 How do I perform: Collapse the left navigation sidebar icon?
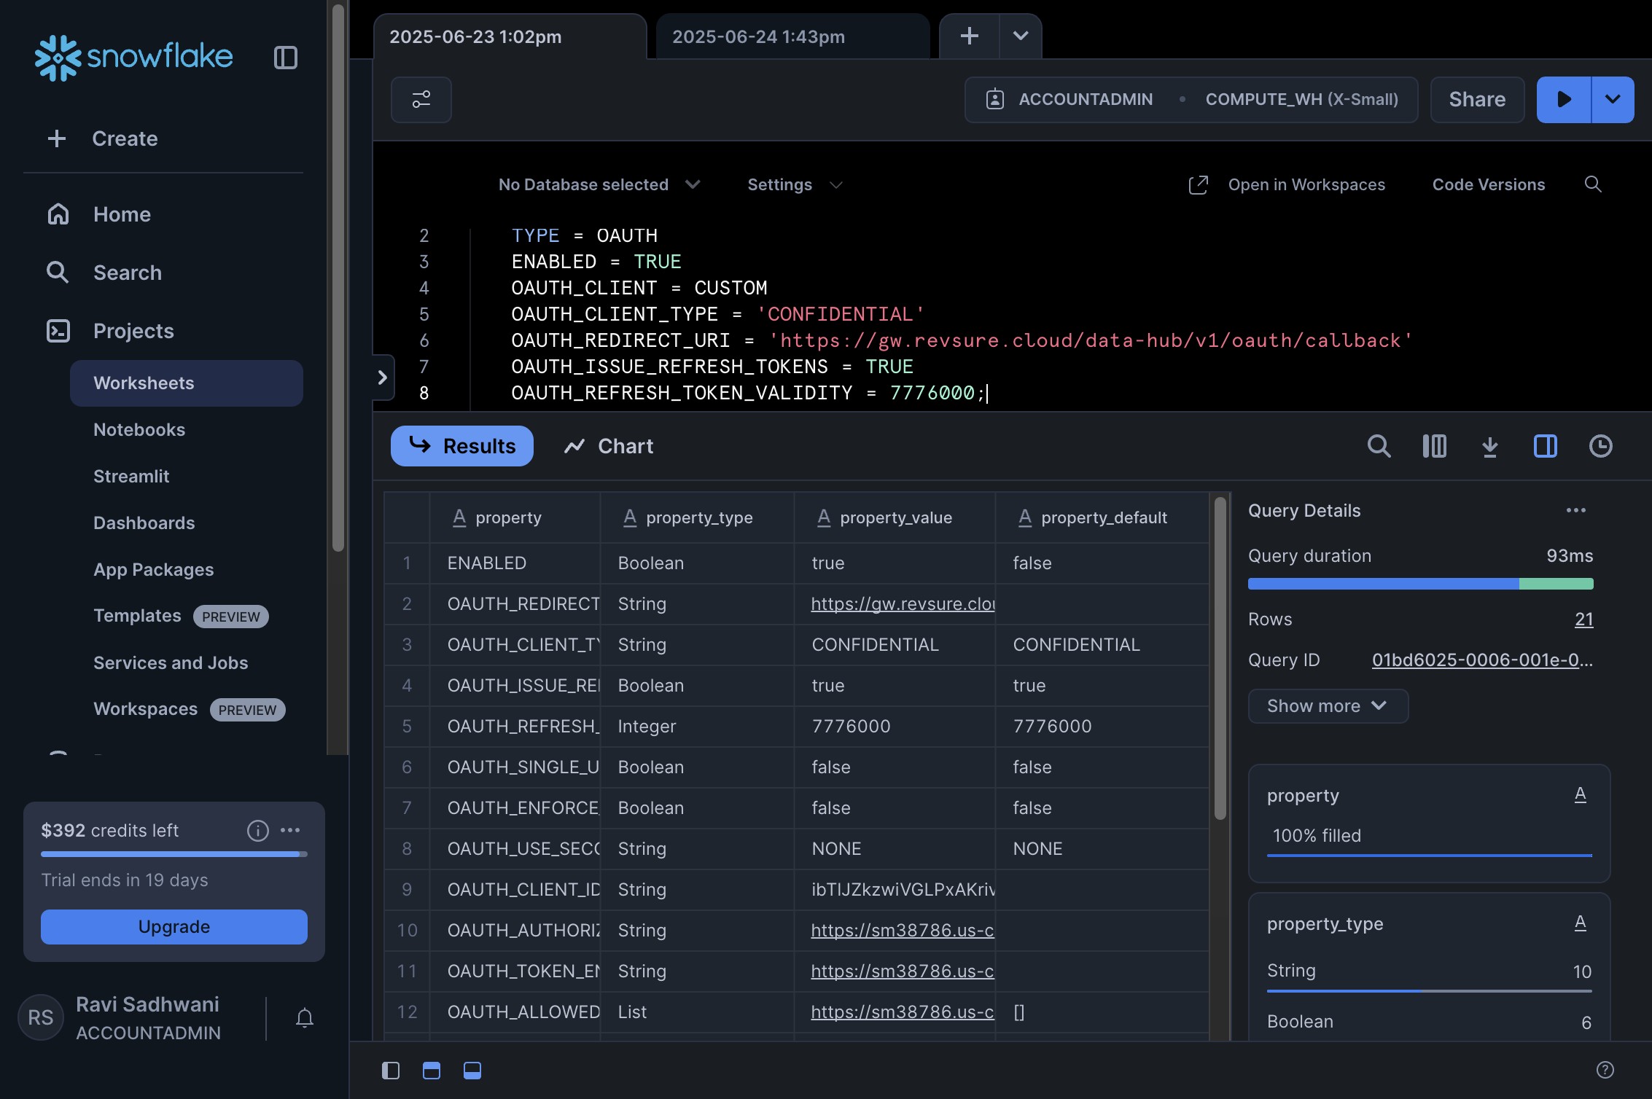pos(285,58)
